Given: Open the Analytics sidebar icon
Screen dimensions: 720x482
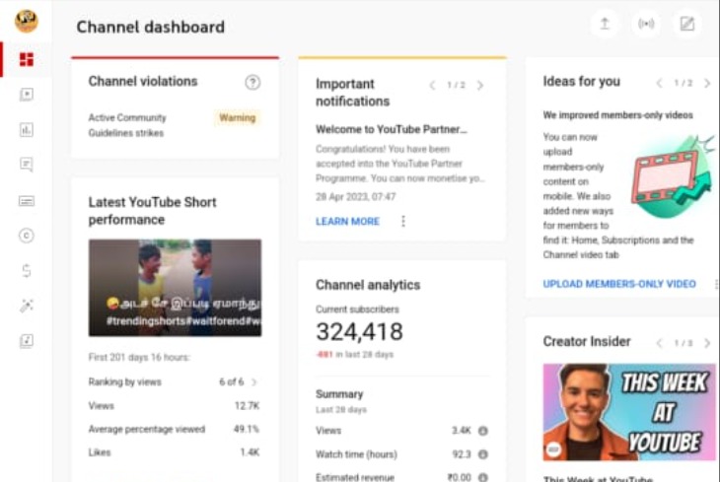Looking at the screenshot, I should tap(27, 130).
